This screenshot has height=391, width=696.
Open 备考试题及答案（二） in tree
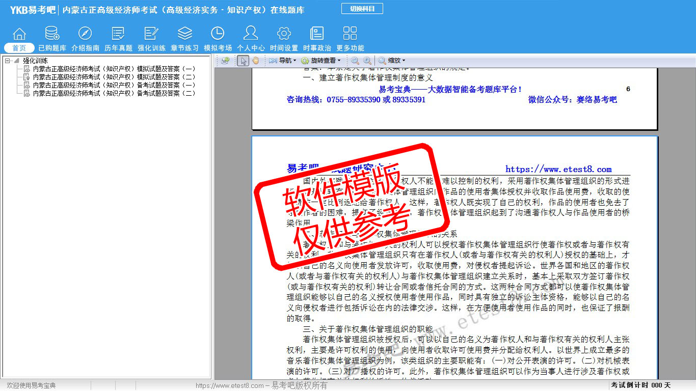tap(114, 94)
